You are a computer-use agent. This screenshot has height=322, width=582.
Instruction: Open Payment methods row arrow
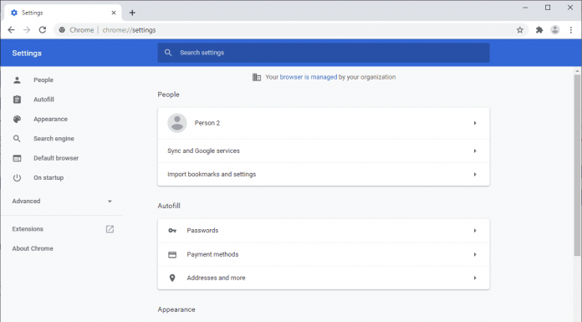[475, 254]
